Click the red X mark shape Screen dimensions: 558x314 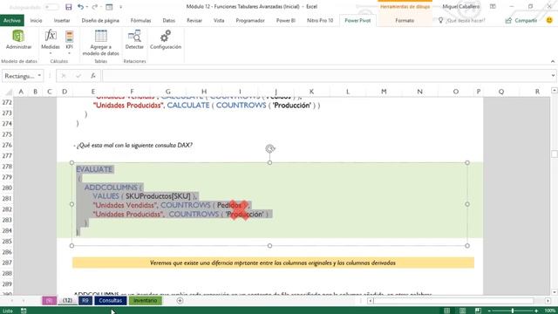(239, 209)
